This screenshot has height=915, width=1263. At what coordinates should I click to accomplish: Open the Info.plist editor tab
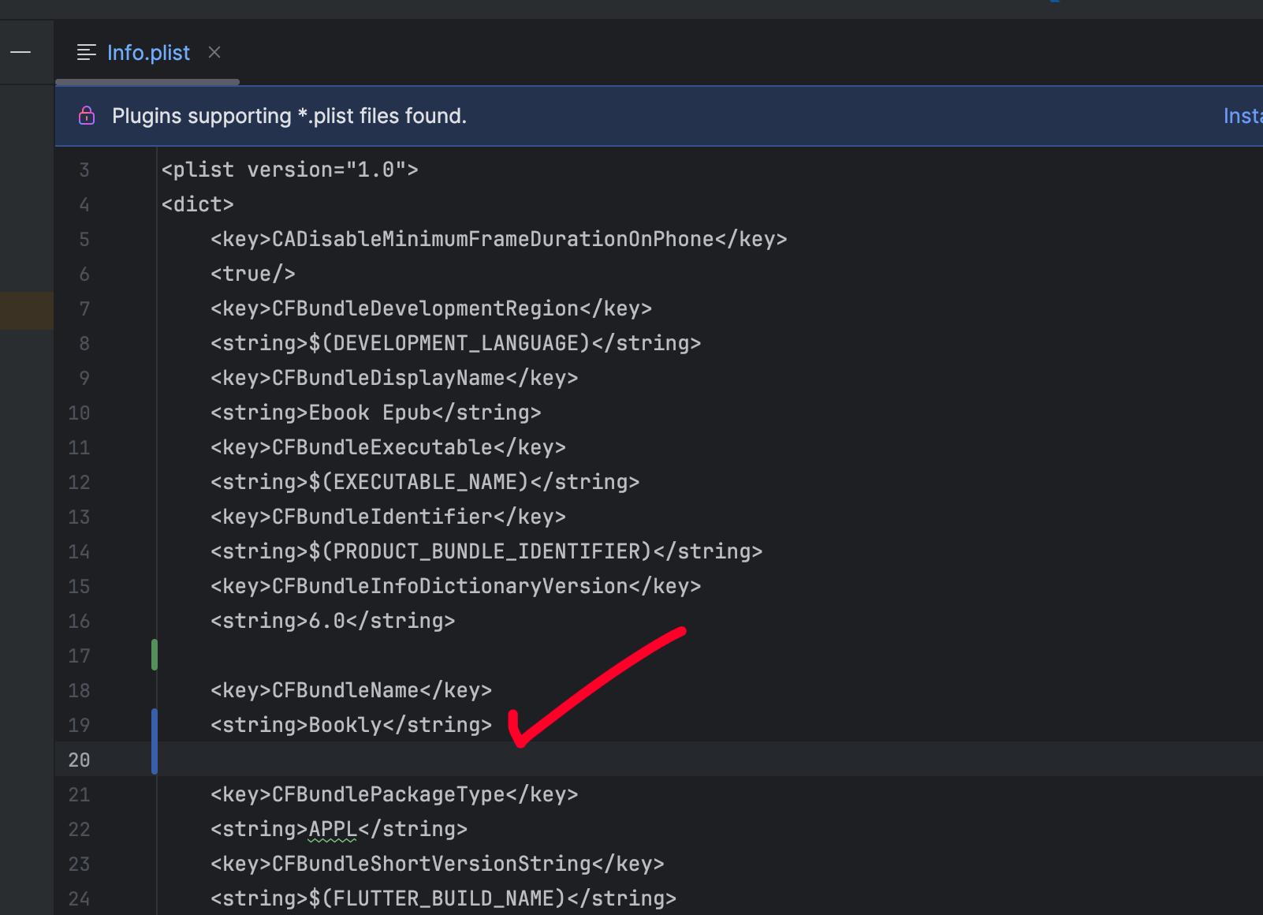click(148, 53)
